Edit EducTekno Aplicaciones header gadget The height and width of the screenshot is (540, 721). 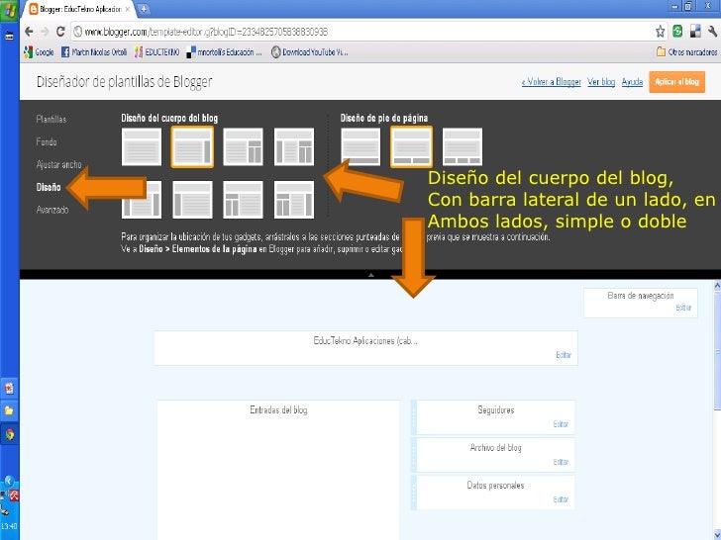point(564,355)
